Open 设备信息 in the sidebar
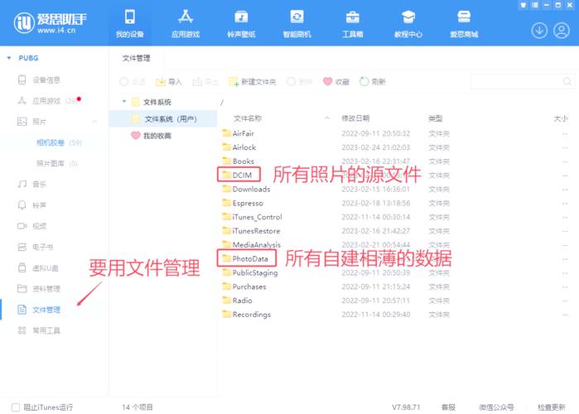Viewport: 579px width, 414px height. click(39, 79)
